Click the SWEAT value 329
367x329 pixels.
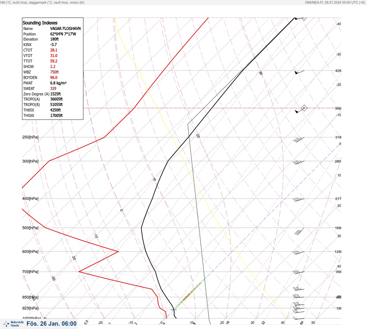pos(53,88)
